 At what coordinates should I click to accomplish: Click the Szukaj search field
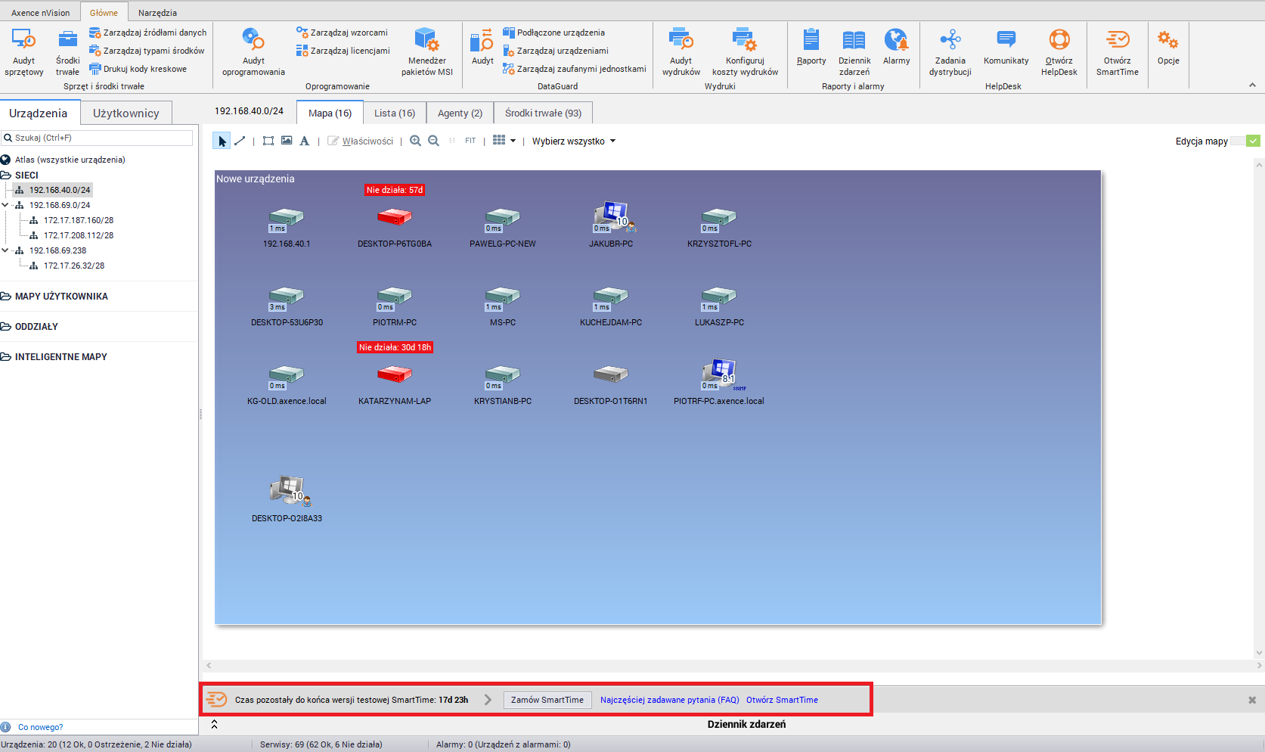click(x=102, y=138)
